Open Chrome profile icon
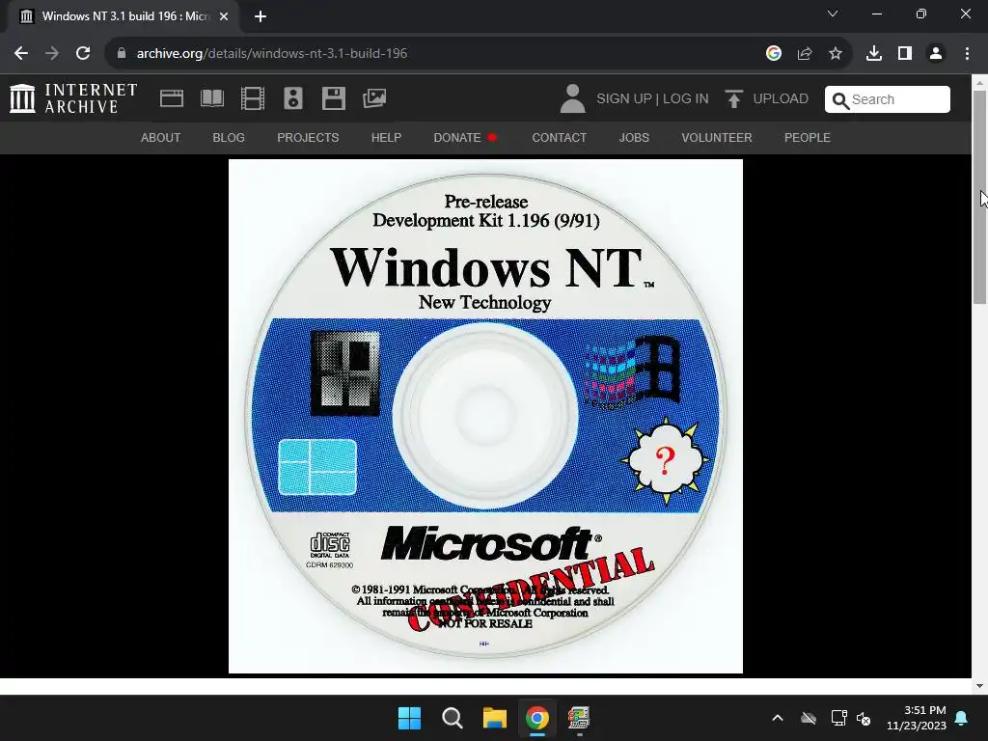988x741 pixels. (x=936, y=54)
